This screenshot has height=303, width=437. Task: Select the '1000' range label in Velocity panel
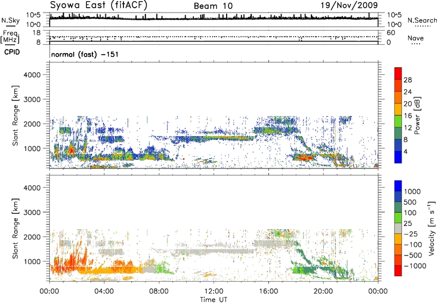coord(32,261)
